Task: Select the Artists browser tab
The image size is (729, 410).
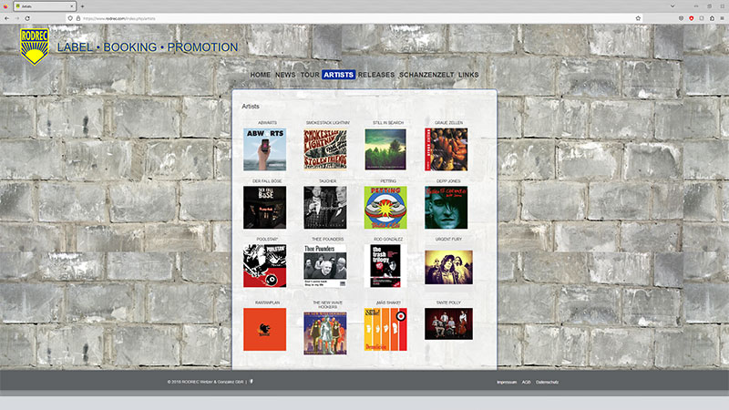Action: point(44,6)
